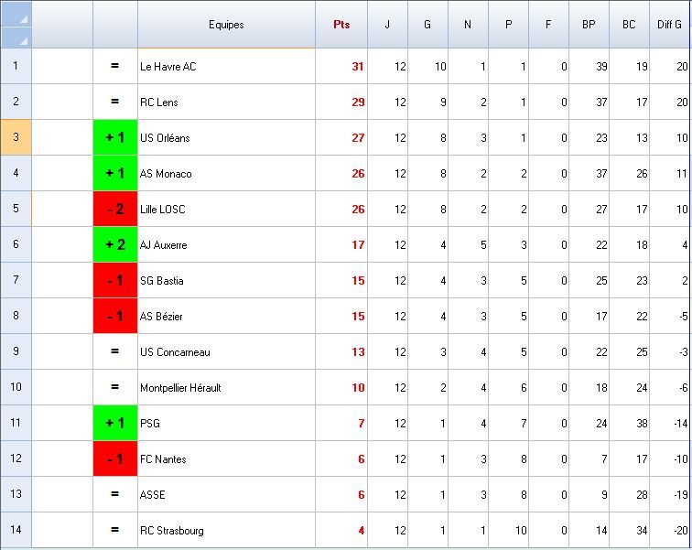Click the BP column header
692x550 pixels.
(589, 25)
